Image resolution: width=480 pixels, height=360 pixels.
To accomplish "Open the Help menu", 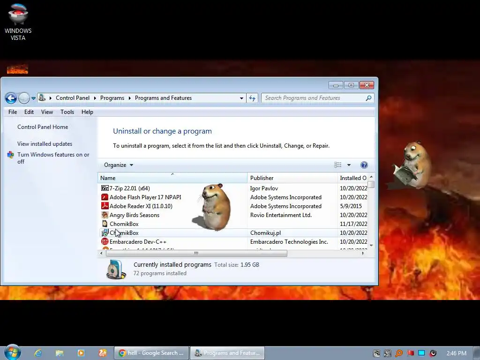I will [87, 112].
